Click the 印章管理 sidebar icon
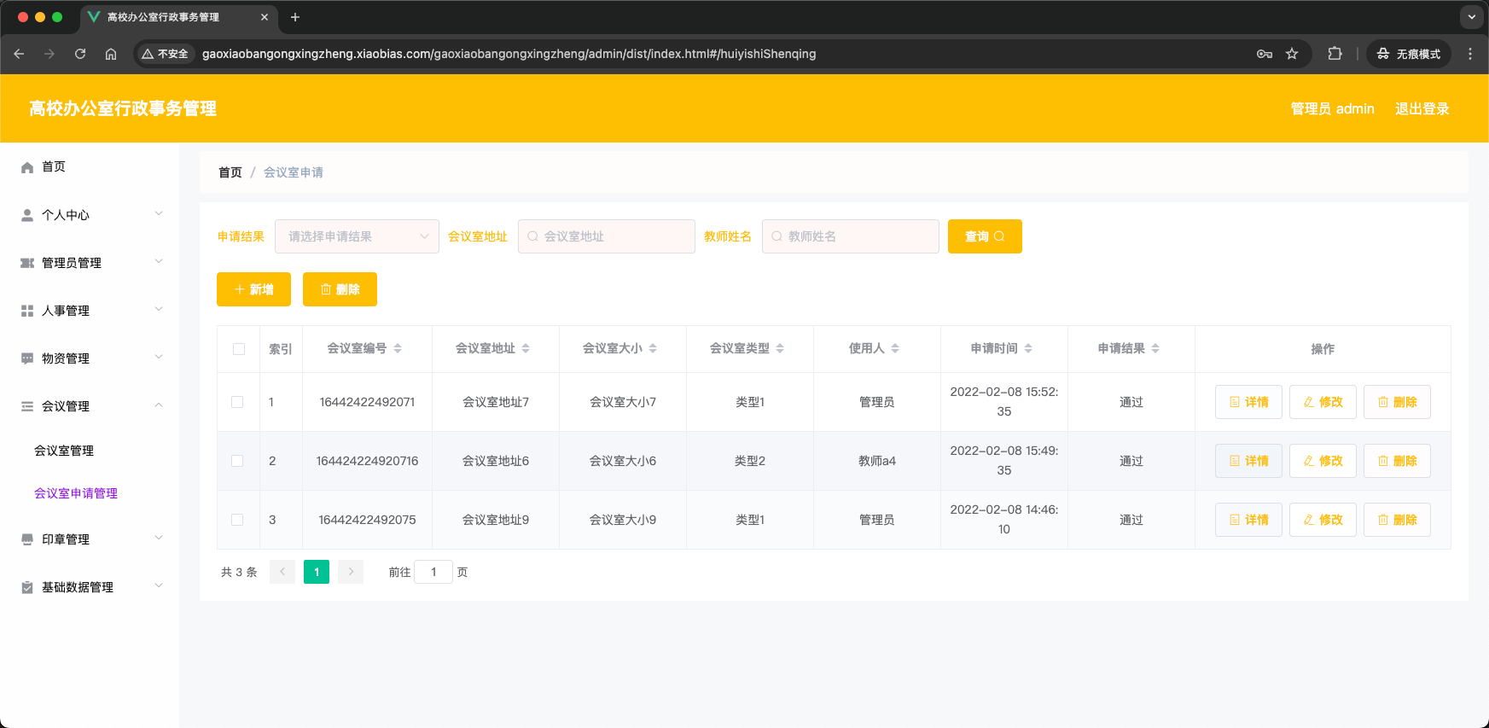The width and height of the screenshot is (1489, 728). pyautogui.click(x=27, y=539)
